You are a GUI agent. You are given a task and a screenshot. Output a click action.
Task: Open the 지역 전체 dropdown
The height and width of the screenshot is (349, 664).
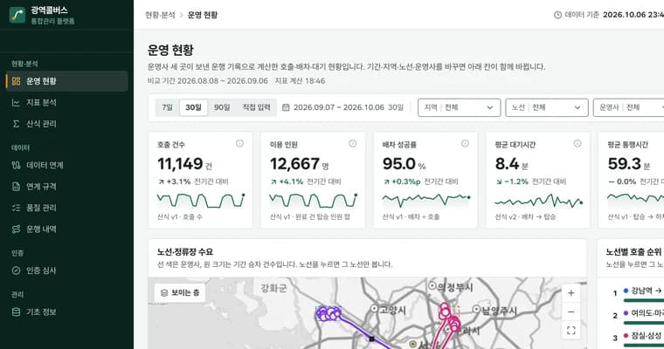(459, 107)
